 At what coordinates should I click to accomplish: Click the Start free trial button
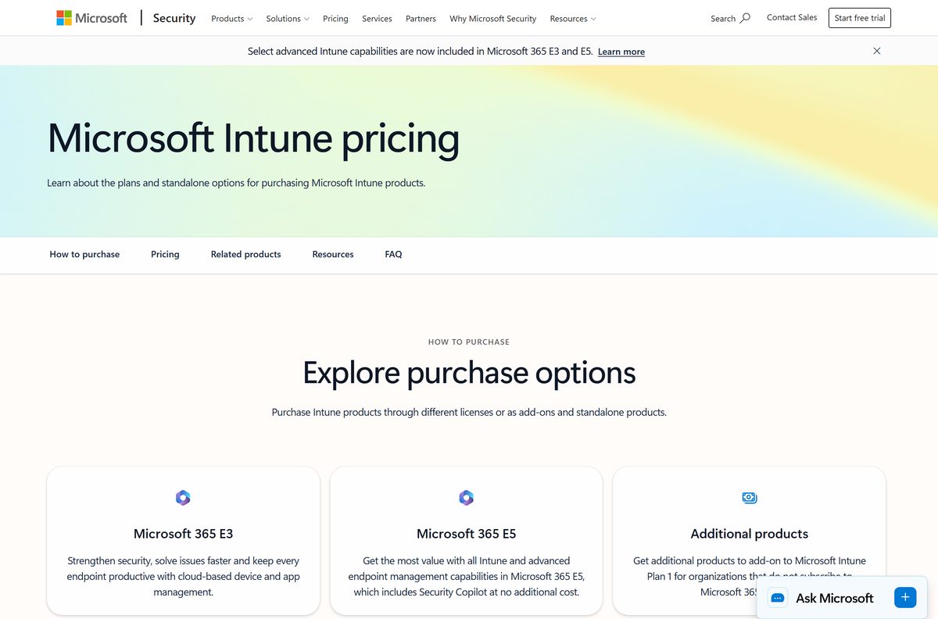860,18
